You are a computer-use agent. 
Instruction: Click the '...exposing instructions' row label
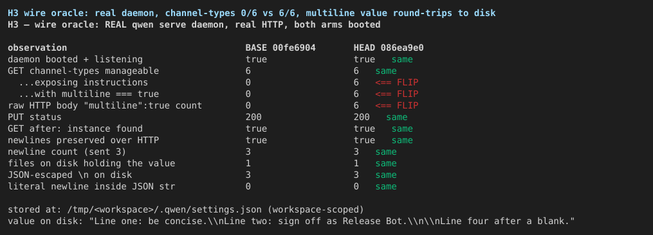point(83,82)
